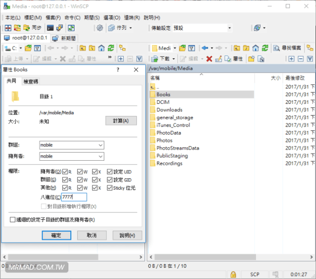Viewport: 316px width, 279px height.
Task: Expand remote back history dropdown arrow
Action: pos(212,48)
